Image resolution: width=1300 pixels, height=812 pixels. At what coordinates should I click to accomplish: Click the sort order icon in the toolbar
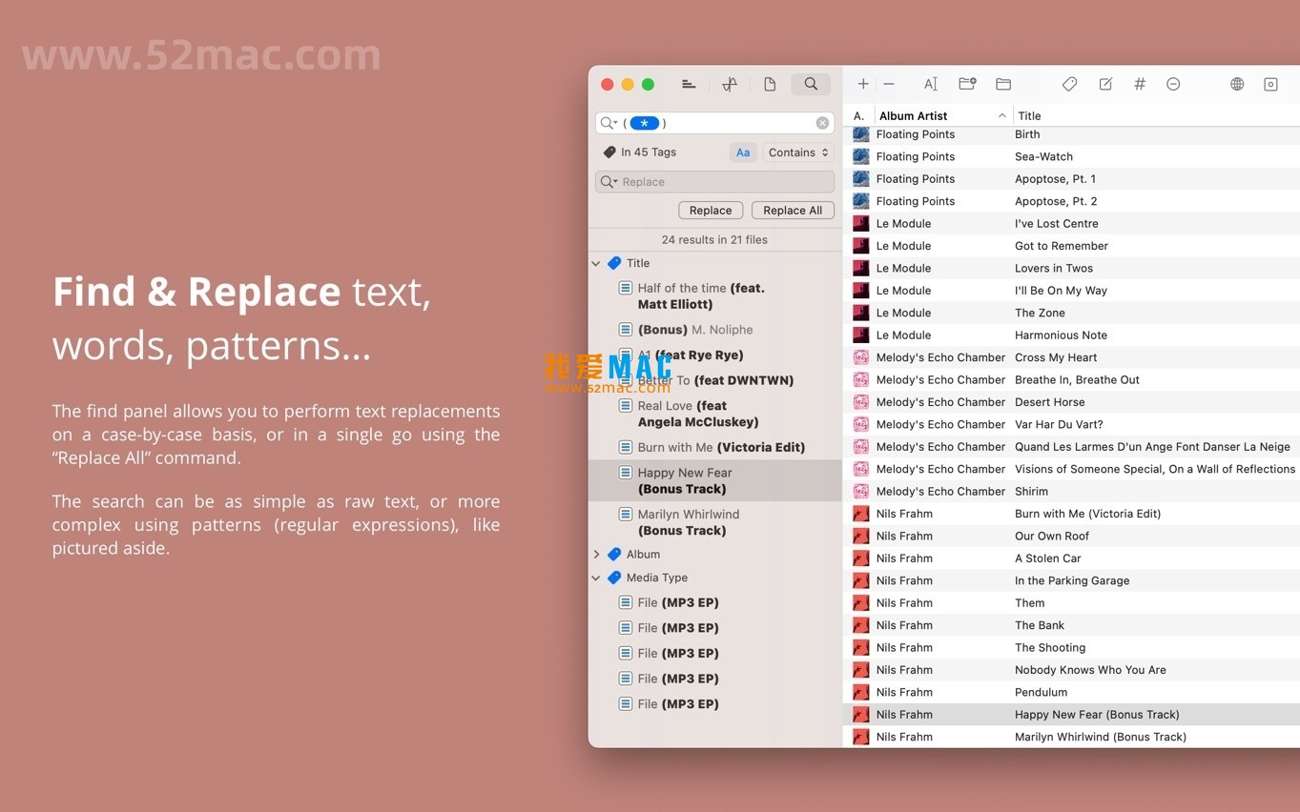point(689,84)
